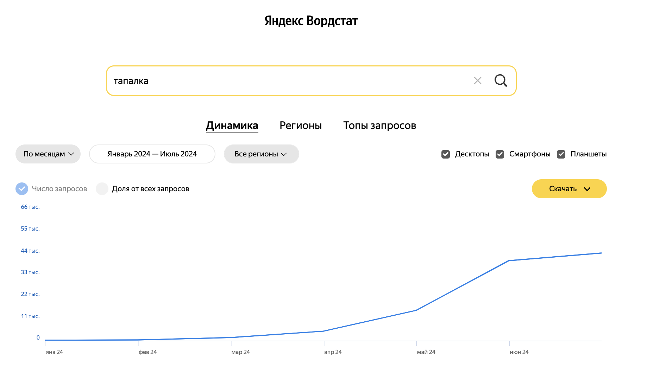Image resolution: width=647 pixels, height=367 pixels.
Task: Click the апр 24 axis label
Action: tap(333, 352)
